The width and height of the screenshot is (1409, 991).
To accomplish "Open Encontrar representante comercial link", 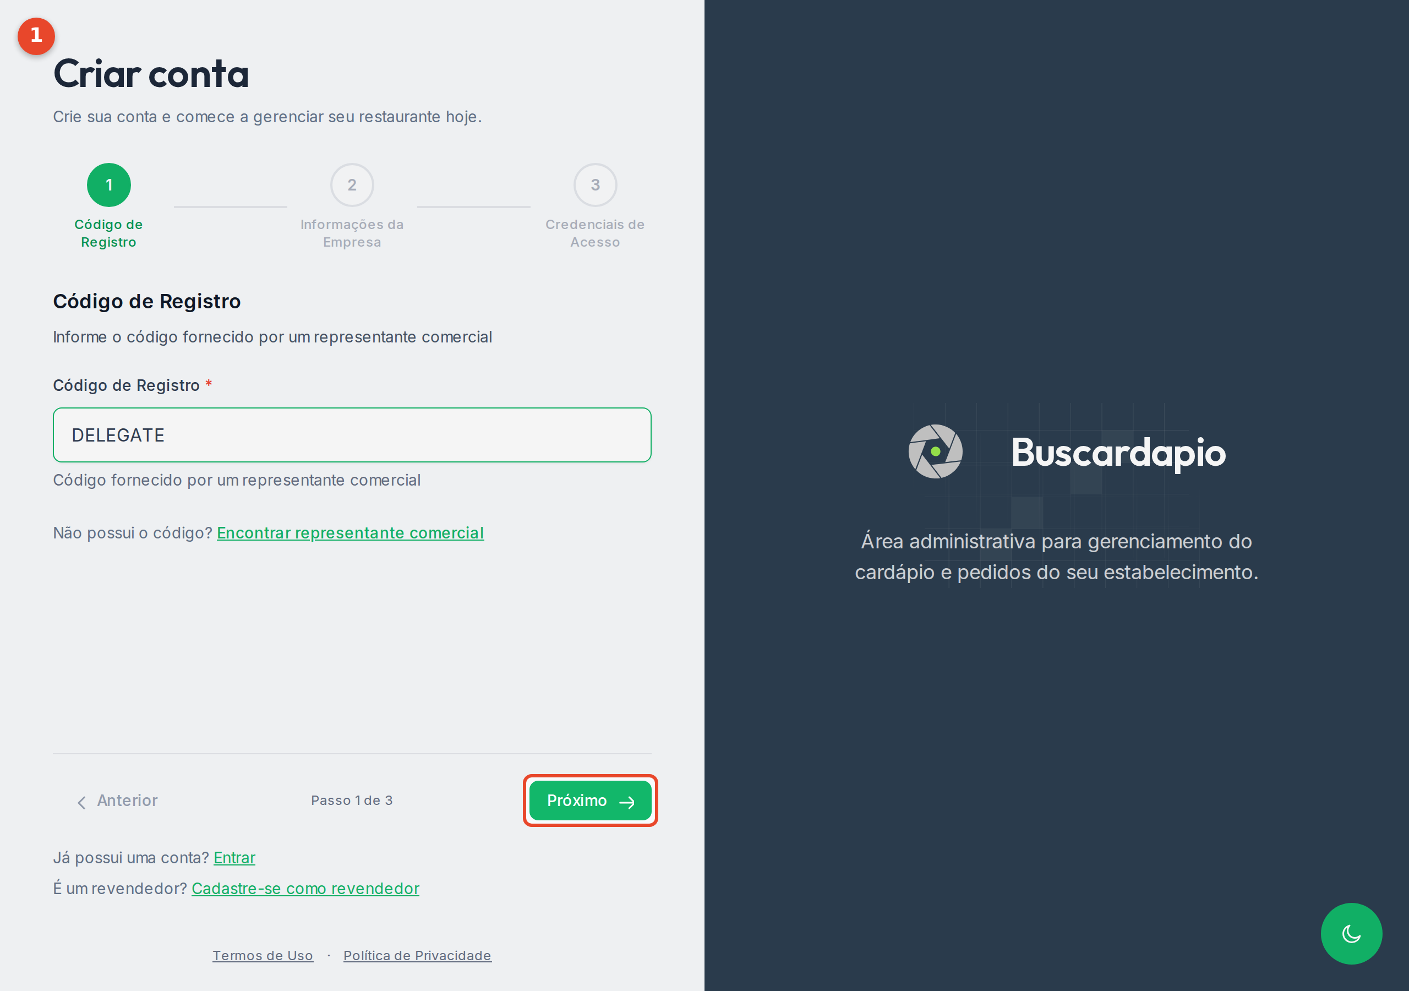I will coord(351,532).
